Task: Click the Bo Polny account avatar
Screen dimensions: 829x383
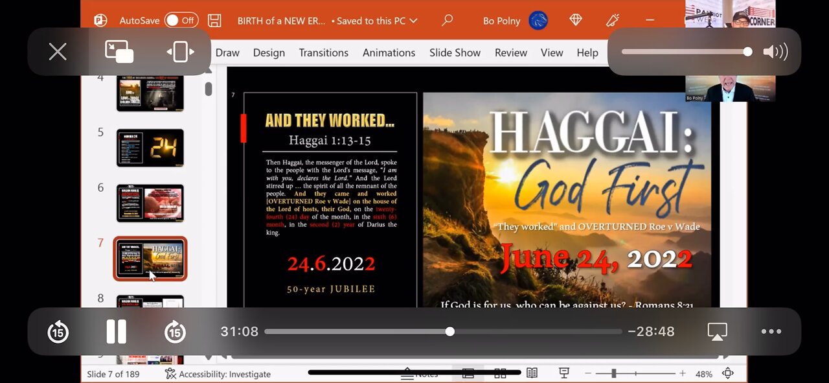Action: point(538,21)
